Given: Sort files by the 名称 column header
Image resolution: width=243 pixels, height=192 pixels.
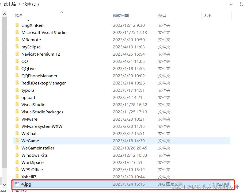Looking at the screenshot, I should coord(18,16).
